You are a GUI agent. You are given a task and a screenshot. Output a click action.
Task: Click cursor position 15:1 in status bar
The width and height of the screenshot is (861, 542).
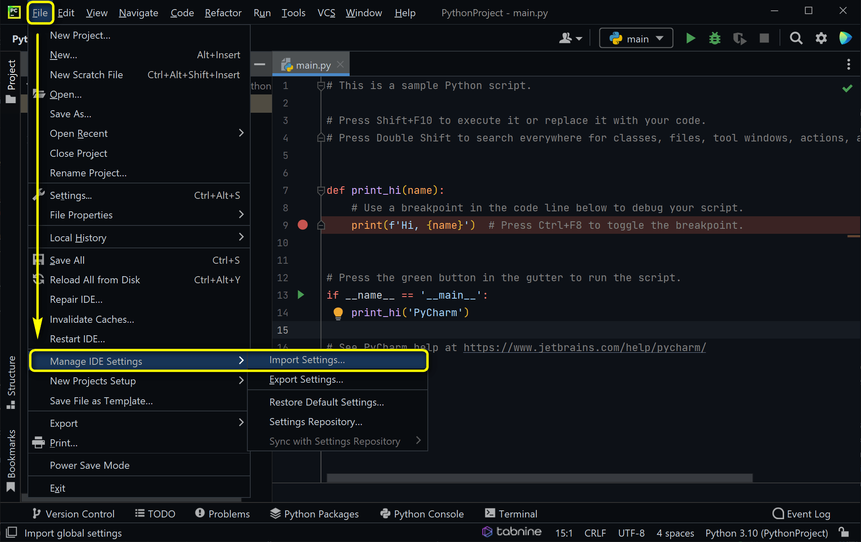coord(564,533)
